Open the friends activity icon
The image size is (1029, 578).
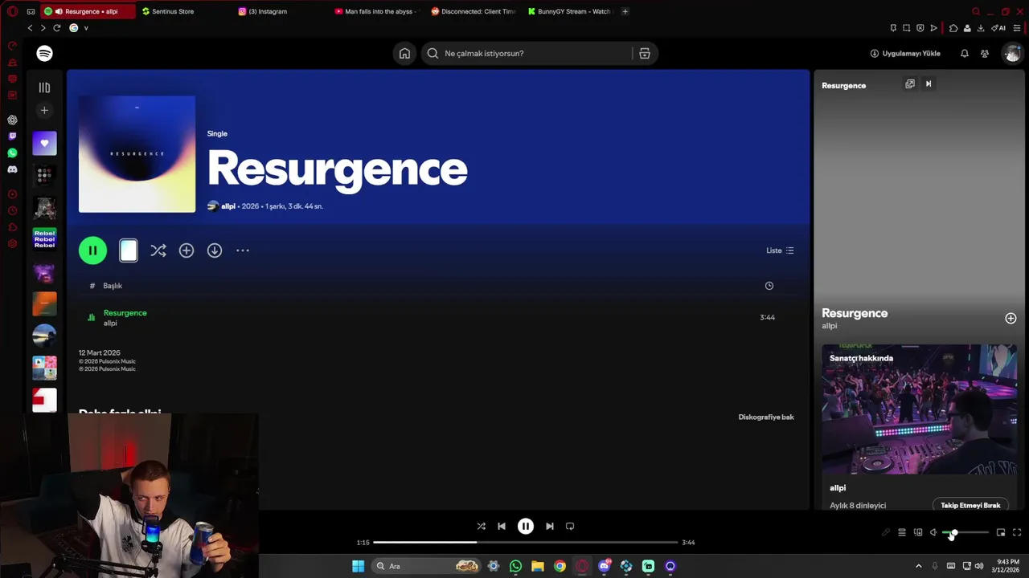985,53
